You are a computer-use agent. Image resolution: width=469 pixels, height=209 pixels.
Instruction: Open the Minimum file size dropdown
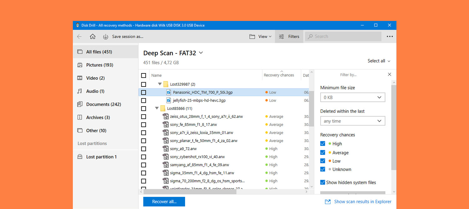coord(353,97)
